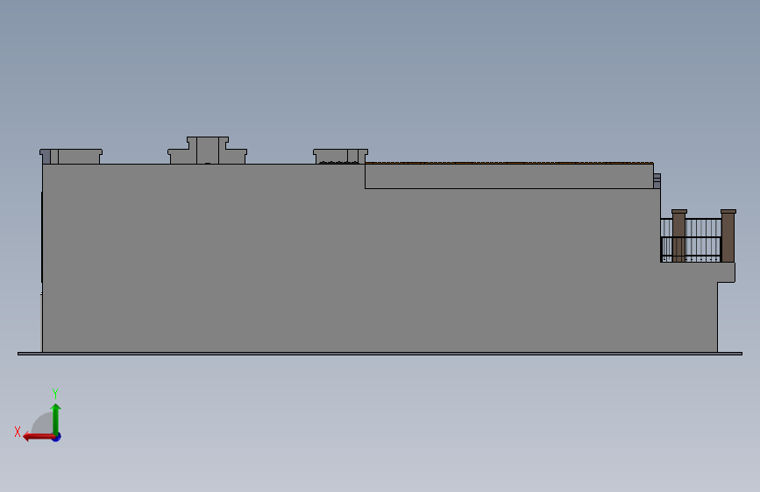
Task: Select the tallest stepped rooftop structure
Action: click(x=208, y=151)
